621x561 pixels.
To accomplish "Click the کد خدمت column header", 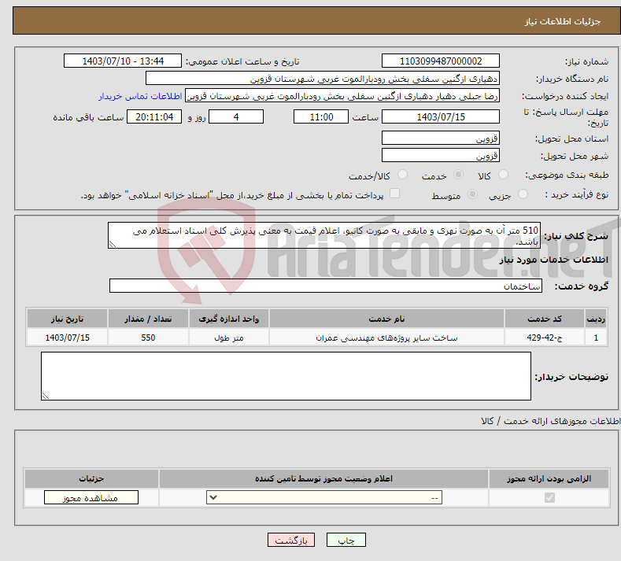I will (545, 319).
